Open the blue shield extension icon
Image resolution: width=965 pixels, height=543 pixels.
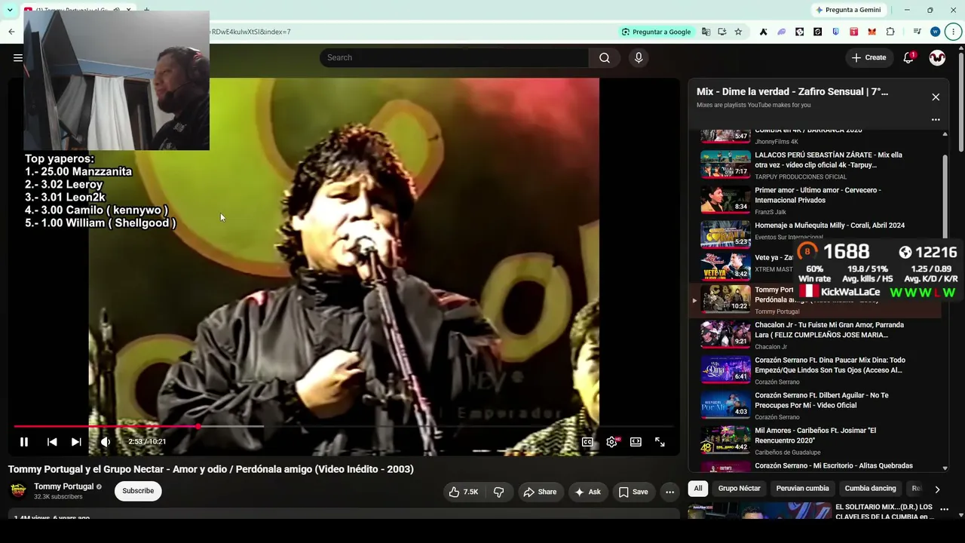pos(836,32)
